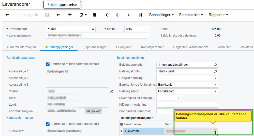254x136 pixels.
Task: Select the Bankopplysninger tab
Action: point(59,47)
